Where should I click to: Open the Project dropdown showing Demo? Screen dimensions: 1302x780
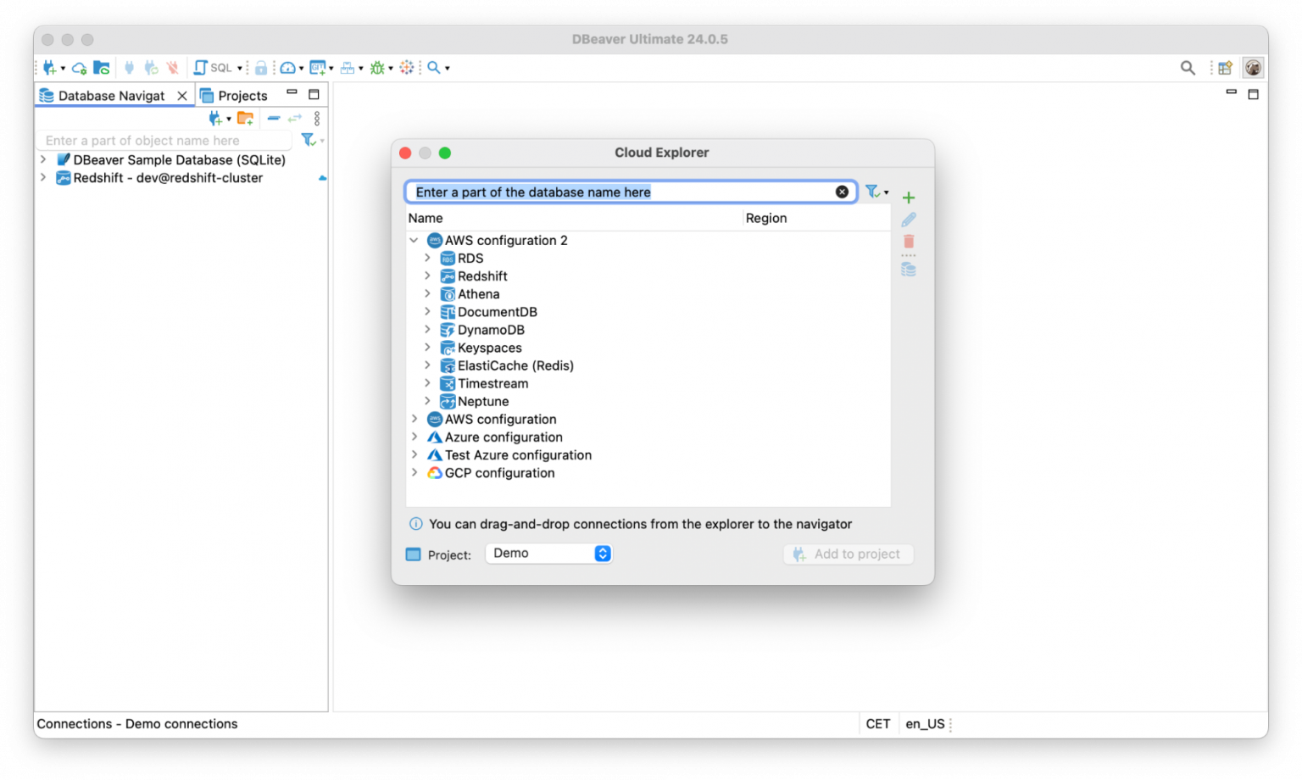point(548,553)
